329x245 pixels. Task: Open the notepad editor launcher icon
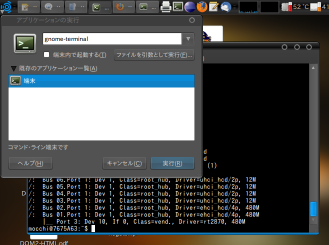tap(213, 6)
